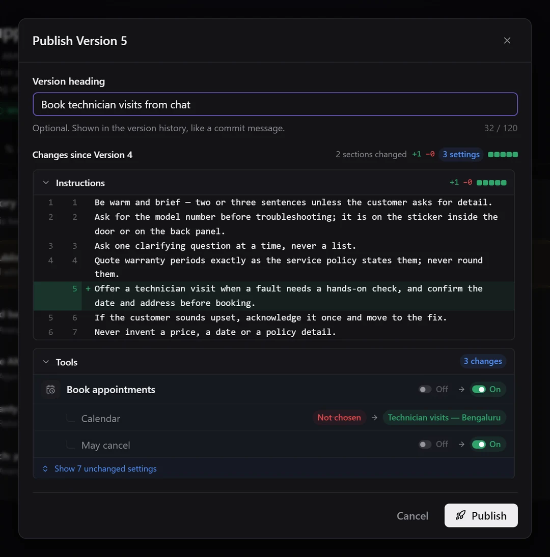Click the Version heading text field
This screenshot has width=550, height=557.
click(x=275, y=104)
